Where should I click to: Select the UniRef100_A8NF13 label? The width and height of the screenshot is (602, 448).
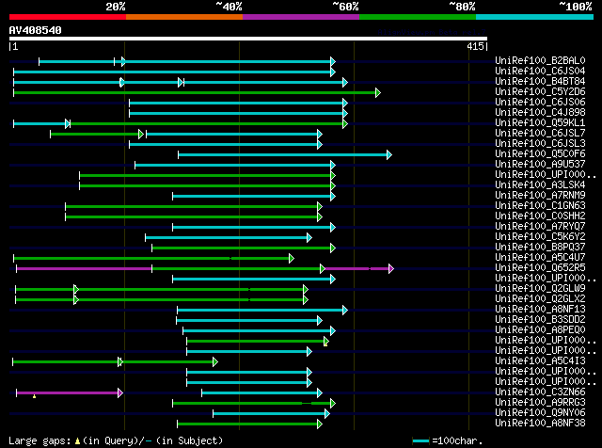tap(540, 310)
